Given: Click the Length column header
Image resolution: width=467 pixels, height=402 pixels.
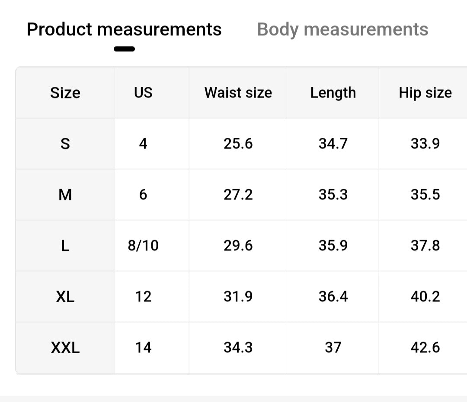Looking at the screenshot, I should 333,93.
